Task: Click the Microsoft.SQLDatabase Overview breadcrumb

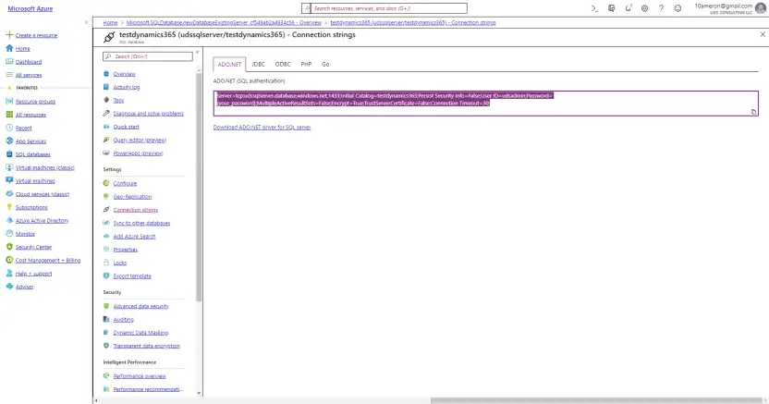Action: click(x=224, y=22)
